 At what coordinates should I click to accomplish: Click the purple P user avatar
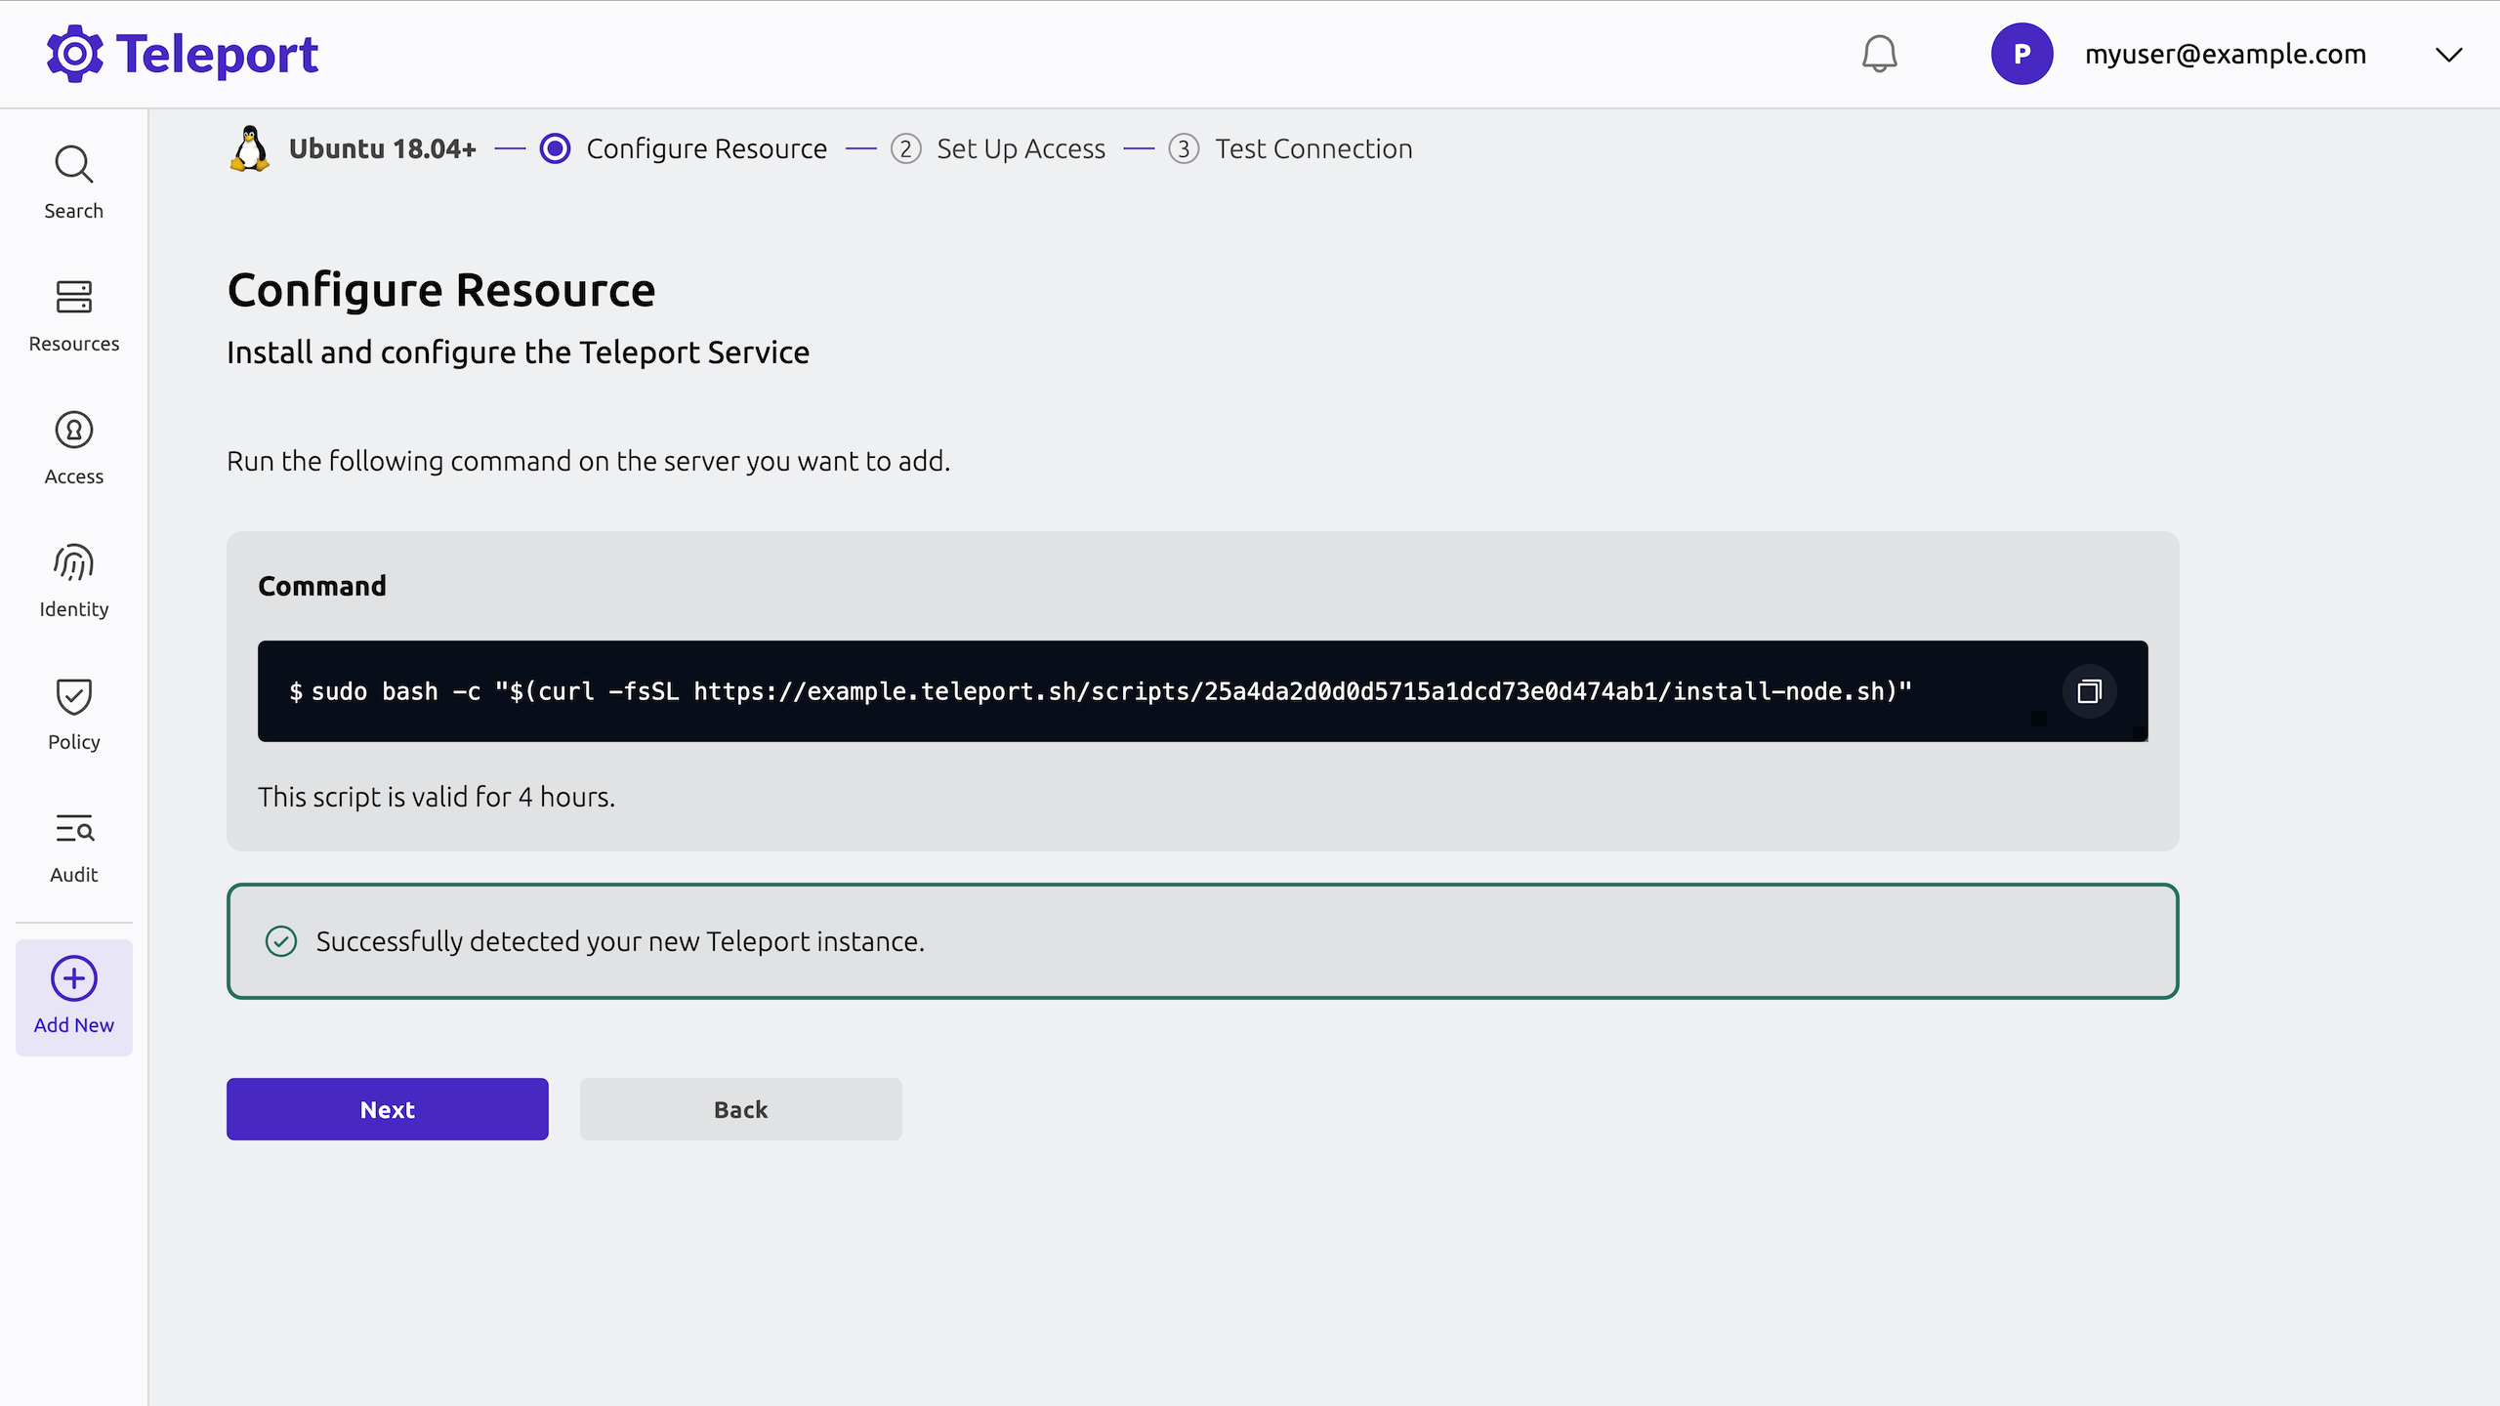point(2021,54)
